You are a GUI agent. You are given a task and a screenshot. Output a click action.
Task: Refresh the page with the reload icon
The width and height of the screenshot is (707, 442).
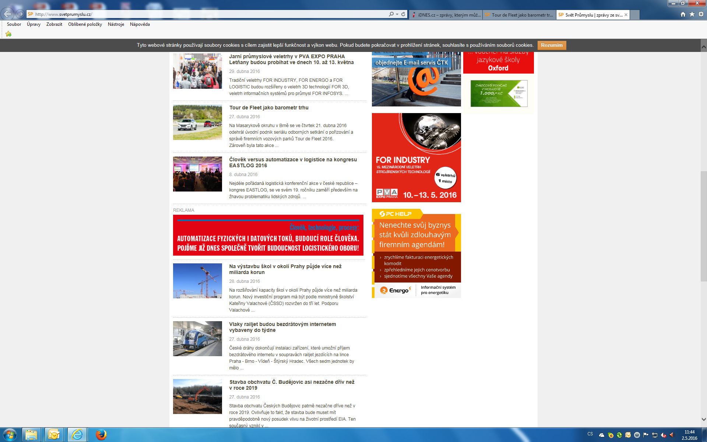[x=403, y=14]
